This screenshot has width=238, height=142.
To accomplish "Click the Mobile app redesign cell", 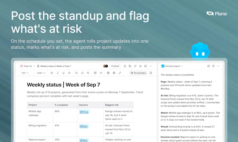I will coord(40,115).
